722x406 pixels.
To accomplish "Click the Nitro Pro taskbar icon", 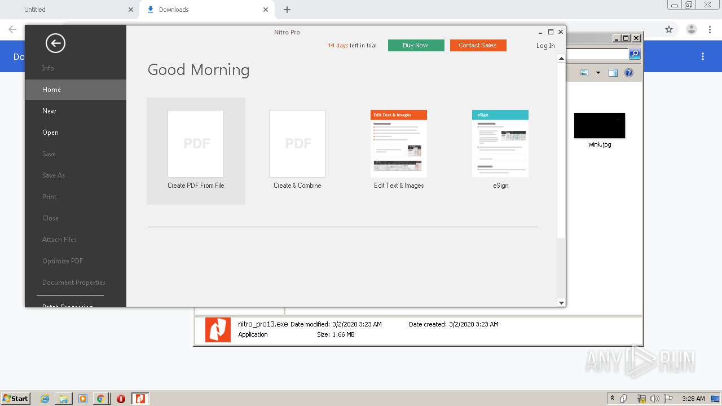I will pos(140,399).
